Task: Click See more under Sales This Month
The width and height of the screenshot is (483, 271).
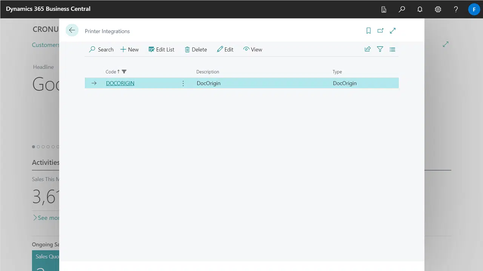Action: [46, 218]
